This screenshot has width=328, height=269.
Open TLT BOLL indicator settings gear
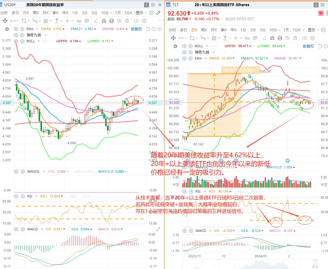[x=184, y=46]
